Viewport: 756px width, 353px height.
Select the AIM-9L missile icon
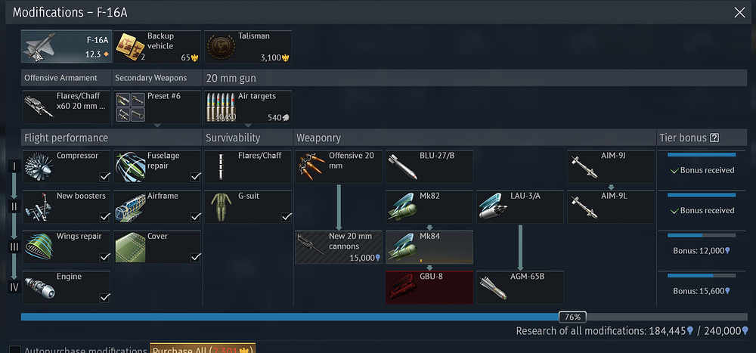tap(584, 207)
